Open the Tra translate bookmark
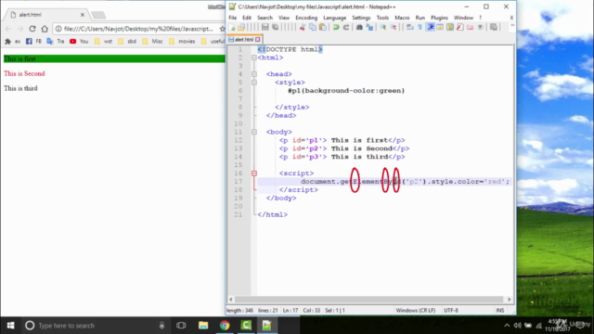 [x=56, y=41]
